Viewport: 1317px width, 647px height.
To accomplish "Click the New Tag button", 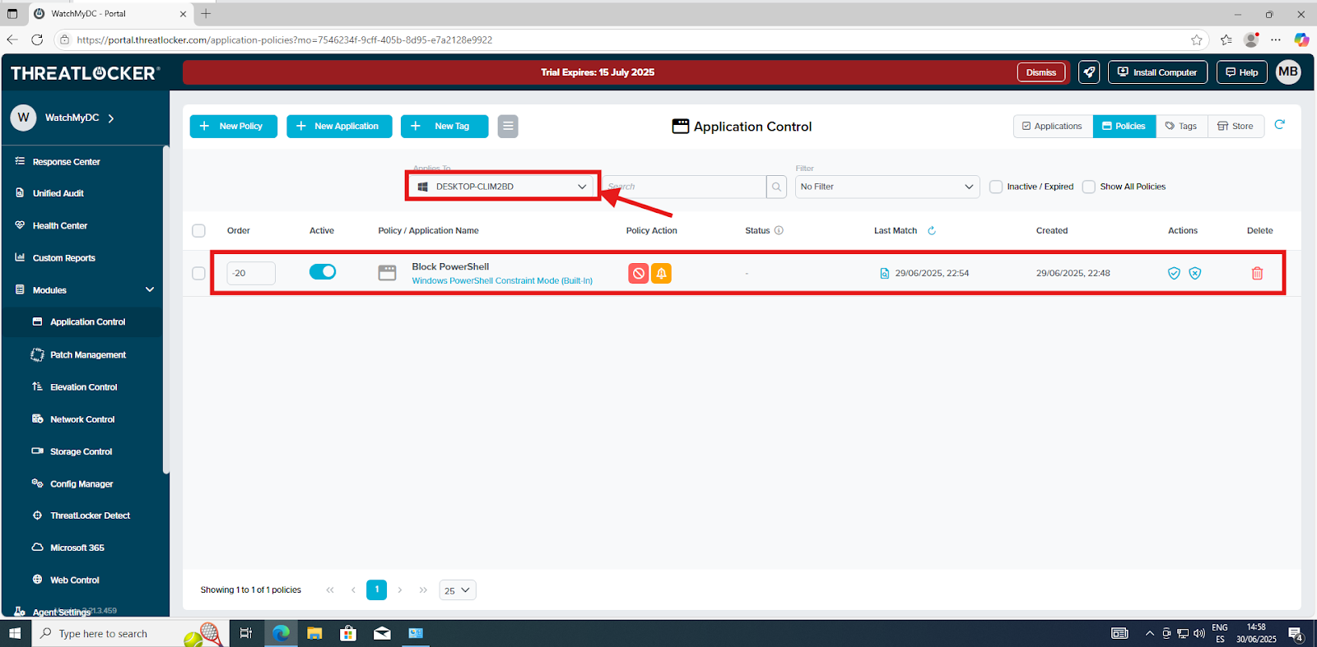I will [x=444, y=126].
